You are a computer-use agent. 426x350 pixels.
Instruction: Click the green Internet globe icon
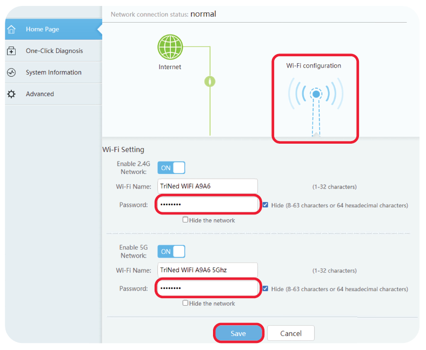pos(170,47)
